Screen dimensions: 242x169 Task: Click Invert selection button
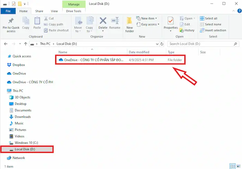coord(215,30)
